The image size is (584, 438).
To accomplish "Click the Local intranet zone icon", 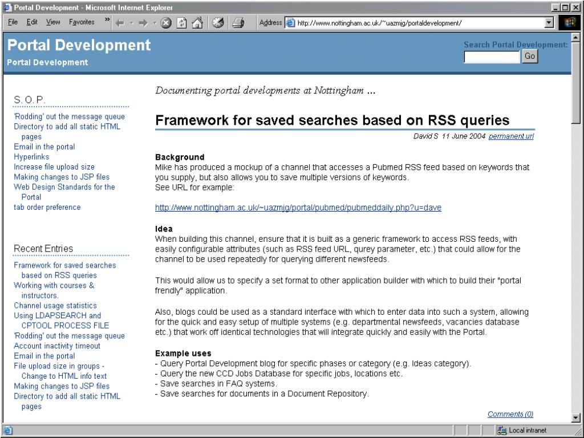I will pos(502,430).
